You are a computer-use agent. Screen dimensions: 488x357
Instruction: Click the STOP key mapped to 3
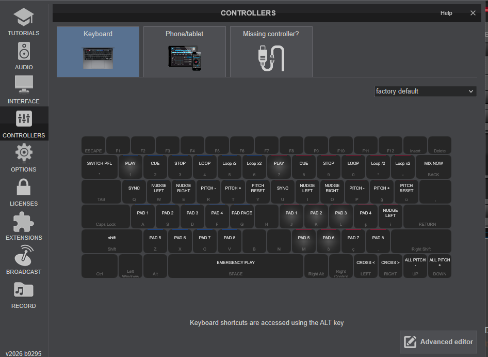tap(180, 167)
